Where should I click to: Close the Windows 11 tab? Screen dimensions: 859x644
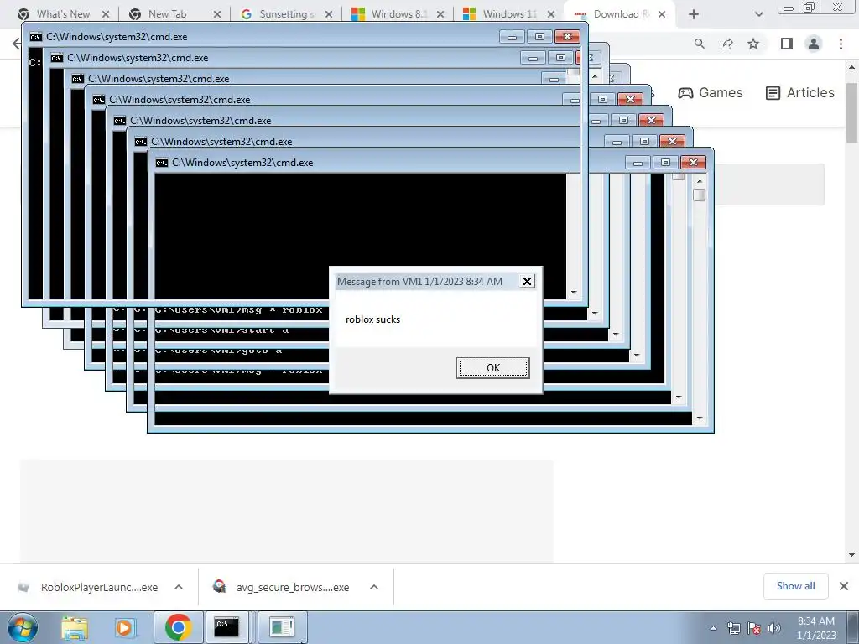click(x=552, y=14)
